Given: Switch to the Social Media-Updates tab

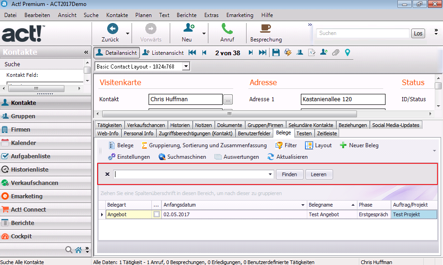Looking at the screenshot, I should point(396,125).
